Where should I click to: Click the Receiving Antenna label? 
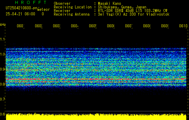tap(72, 14)
